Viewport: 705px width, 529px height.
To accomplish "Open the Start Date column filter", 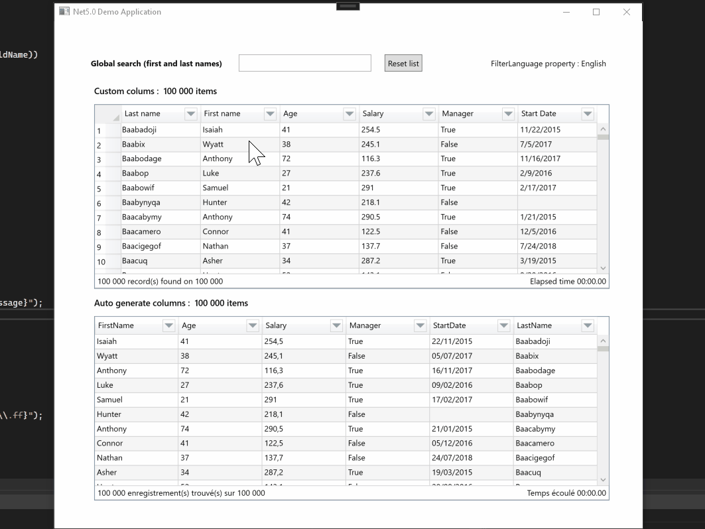I will (587, 114).
